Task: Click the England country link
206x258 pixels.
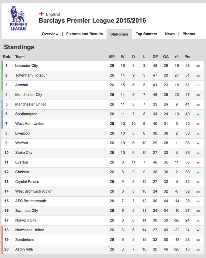Action: (53, 14)
